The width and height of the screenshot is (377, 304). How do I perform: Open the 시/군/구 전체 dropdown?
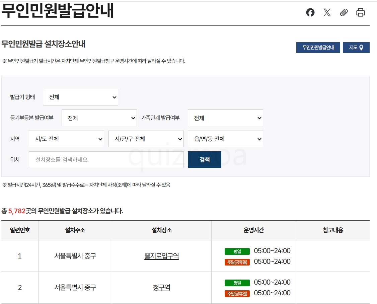click(x=146, y=139)
